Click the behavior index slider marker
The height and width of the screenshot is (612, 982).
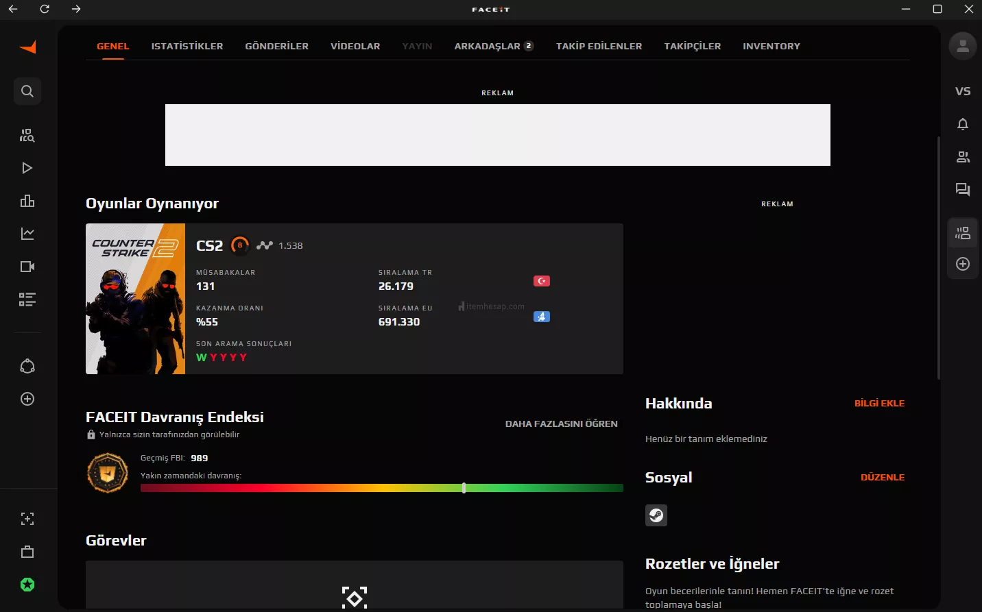464,488
